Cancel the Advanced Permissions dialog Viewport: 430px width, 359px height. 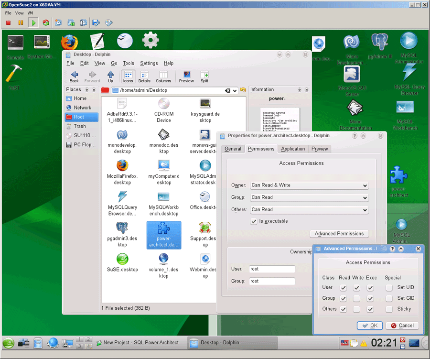click(x=402, y=326)
